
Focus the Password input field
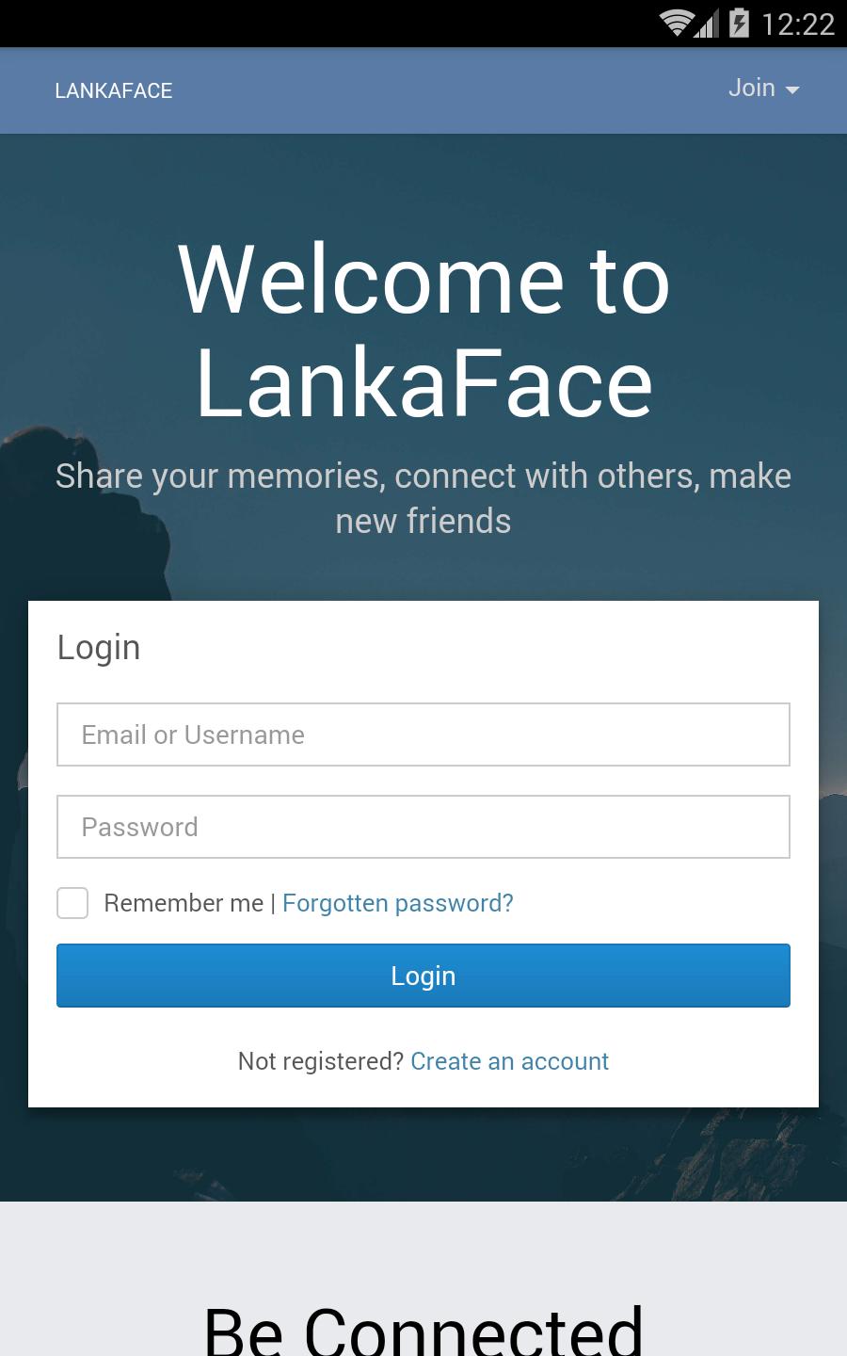coord(423,827)
